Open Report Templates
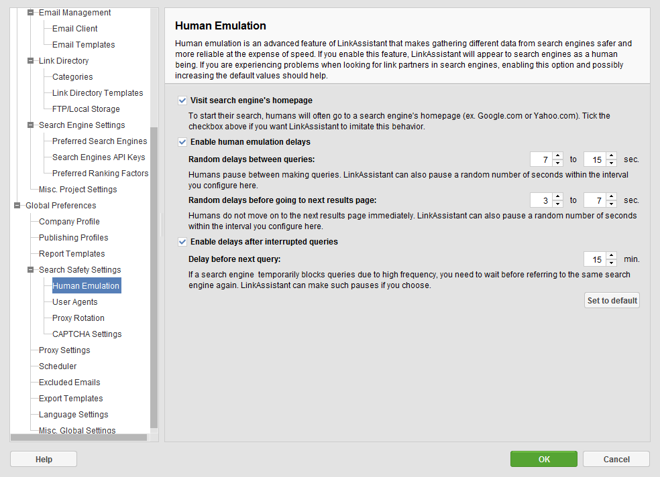Viewport: 660px width, 477px height. tap(72, 254)
